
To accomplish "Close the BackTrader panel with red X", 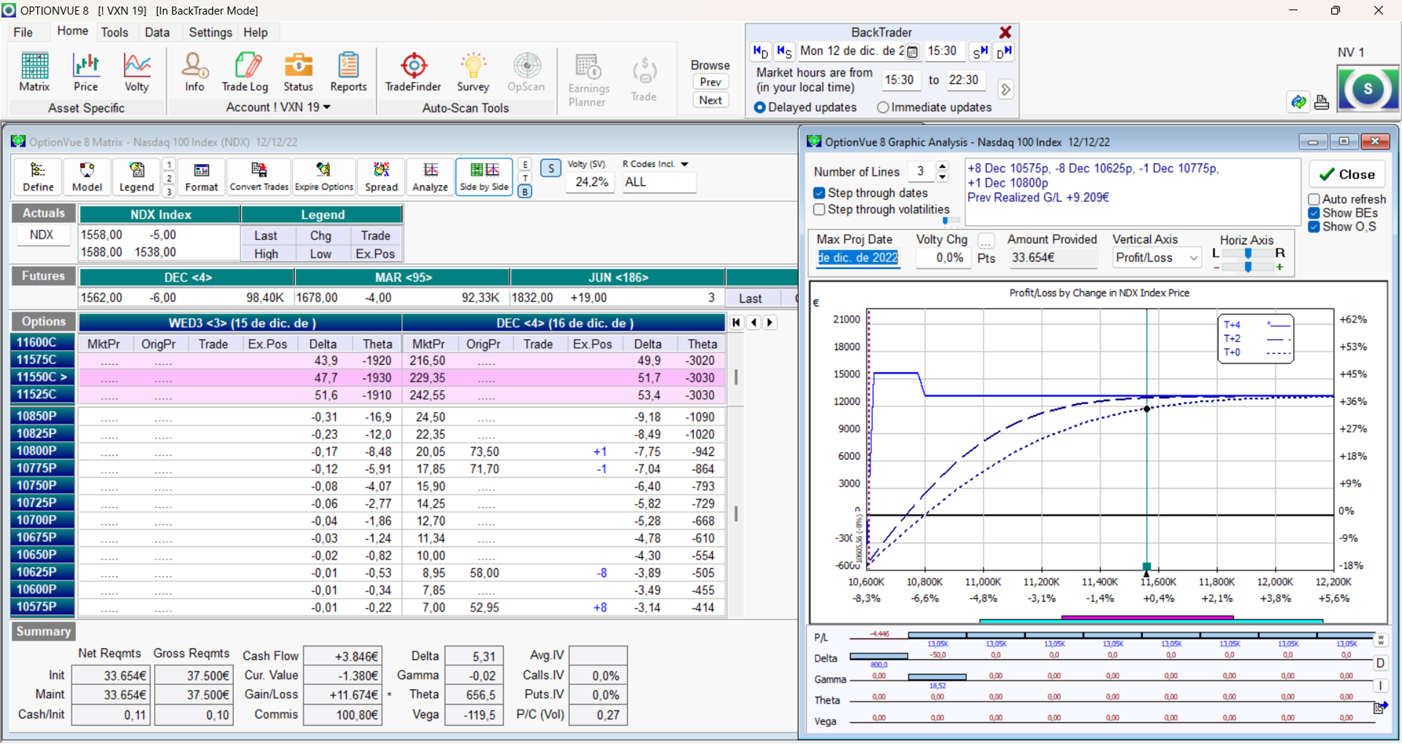I will coord(1005,32).
